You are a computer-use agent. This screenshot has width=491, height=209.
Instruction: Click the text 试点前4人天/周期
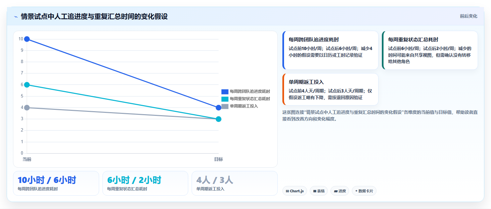[x=307, y=91]
